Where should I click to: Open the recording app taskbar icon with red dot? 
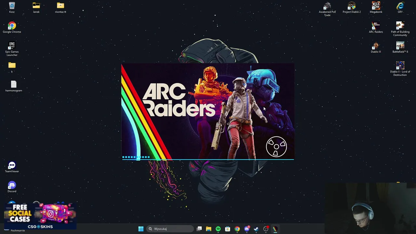(x=266, y=229)
